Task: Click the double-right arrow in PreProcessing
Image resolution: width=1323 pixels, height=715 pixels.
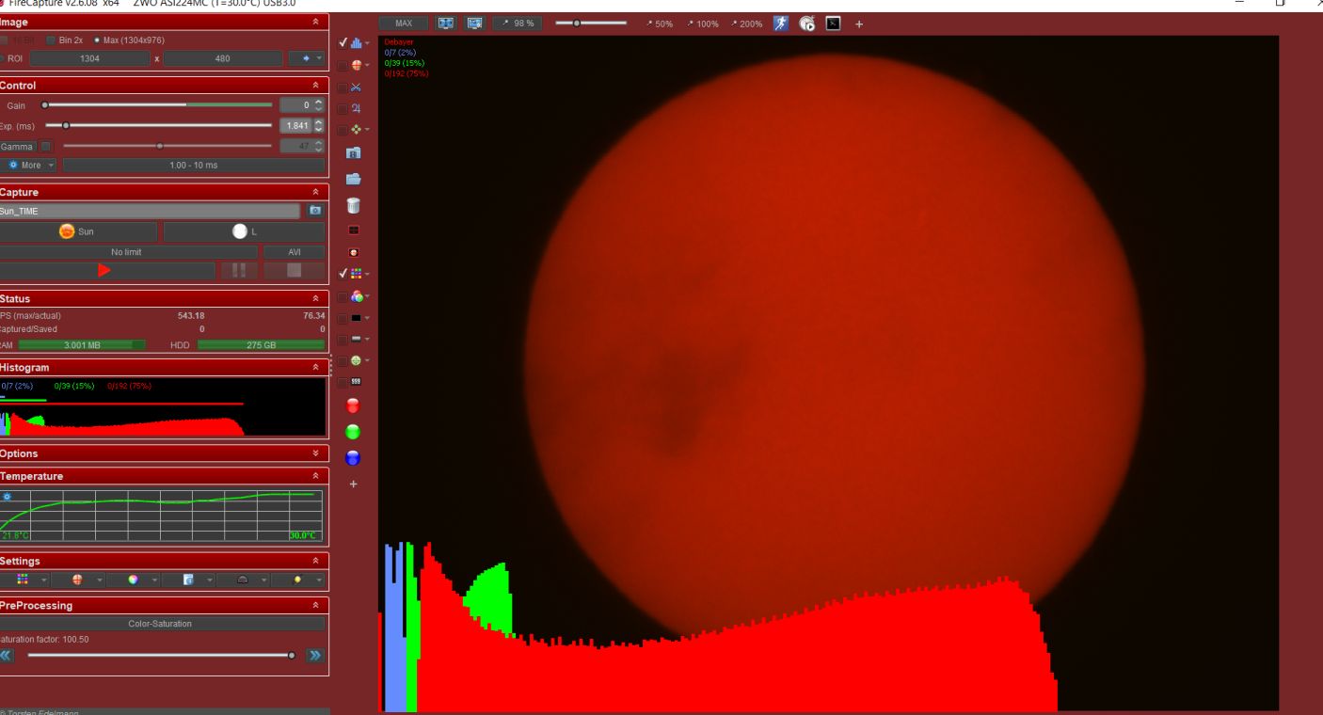Action: (315, 655)
